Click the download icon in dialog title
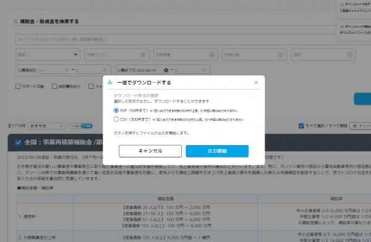 tap(110, 82)
